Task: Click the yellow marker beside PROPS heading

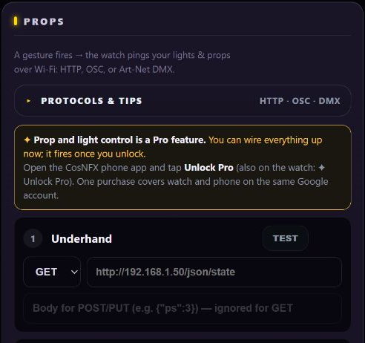Action: point(16,22)
